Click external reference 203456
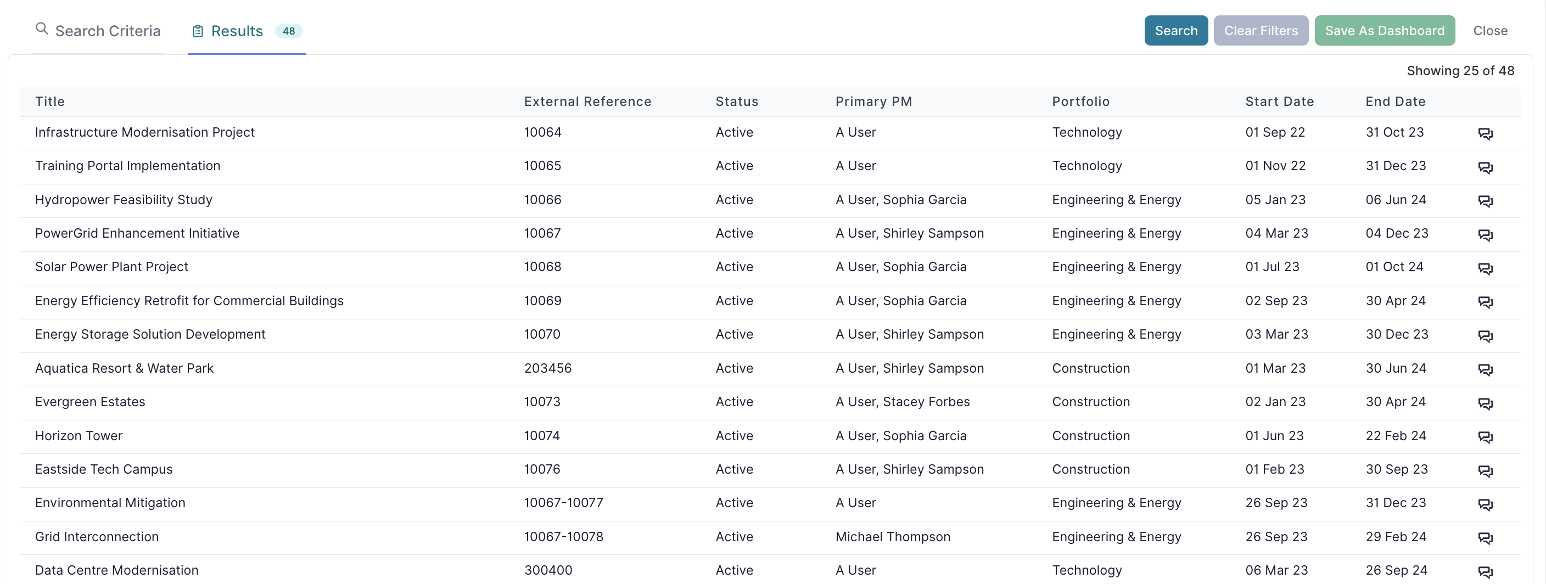The image size is (1546, 584). point(547,368)
